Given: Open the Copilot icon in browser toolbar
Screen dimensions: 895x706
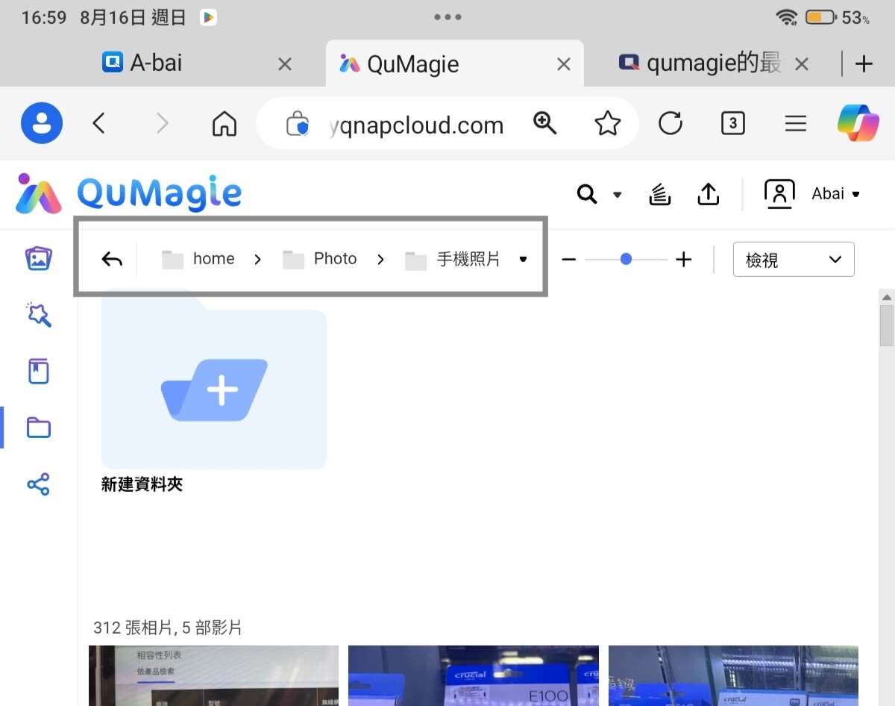Looking at the screenshot, I should tap(858, 123).
